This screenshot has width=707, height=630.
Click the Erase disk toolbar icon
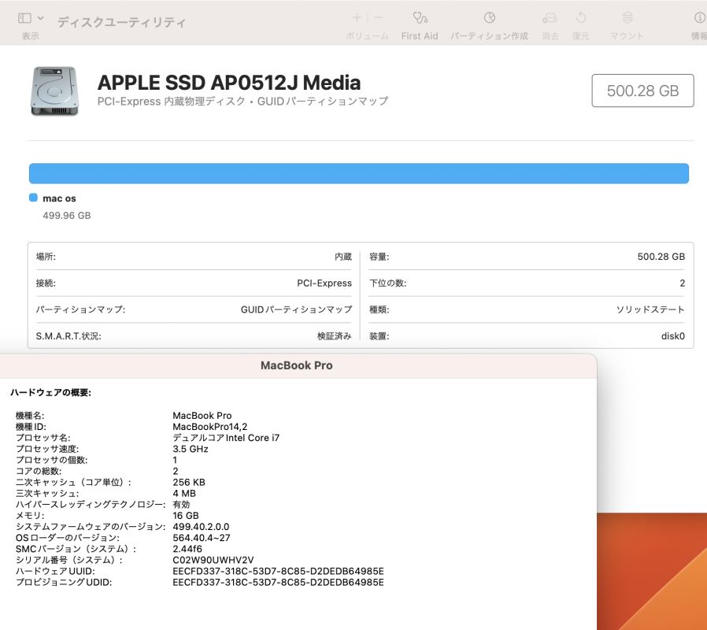pos(550,17)
